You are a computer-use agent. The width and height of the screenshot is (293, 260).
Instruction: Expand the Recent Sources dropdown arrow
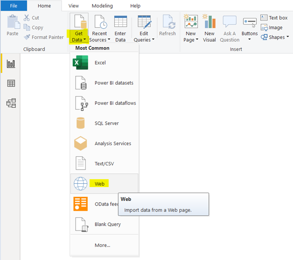tap(109, 39)
